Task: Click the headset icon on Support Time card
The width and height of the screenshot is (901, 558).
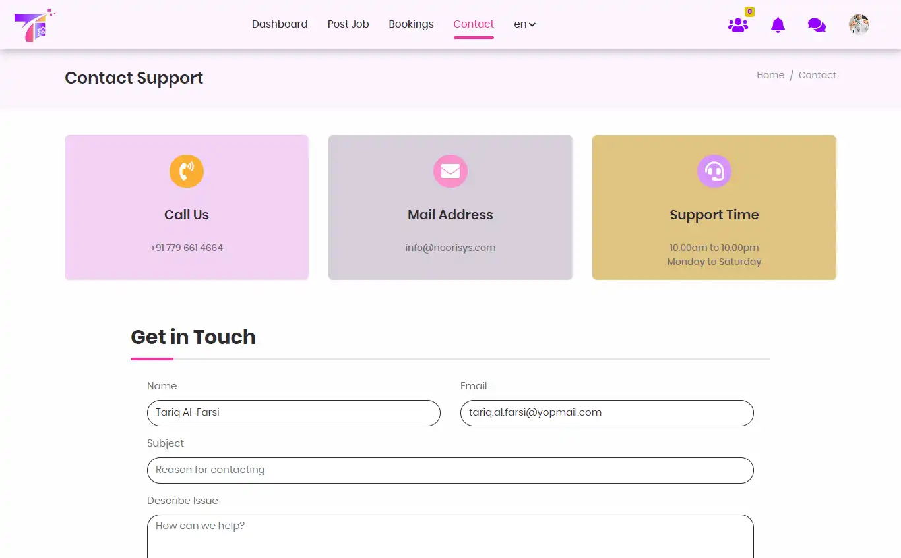Action: 714,171
